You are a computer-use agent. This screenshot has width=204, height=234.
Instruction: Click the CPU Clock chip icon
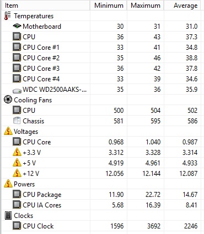[x=17, y=226]
